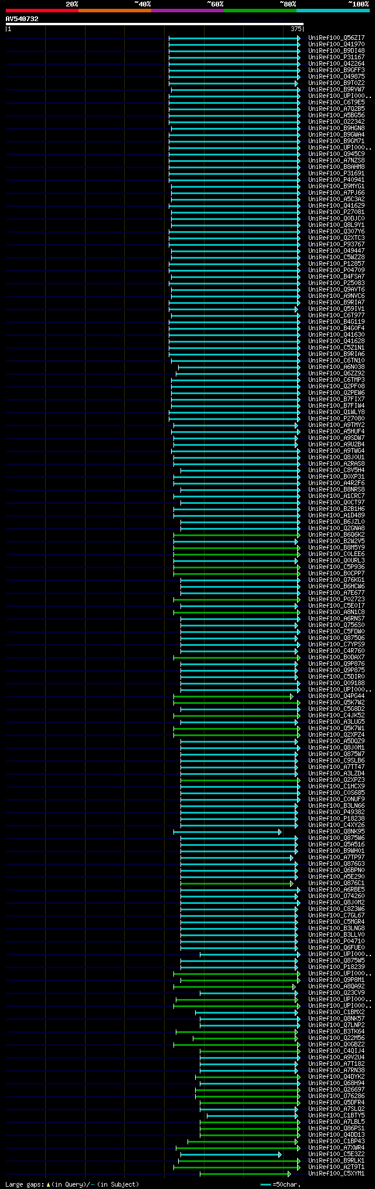Select the UniRef100_B9MYG1 label
375x1189 pixels.
pyautogui.click(x=336, y=186)
